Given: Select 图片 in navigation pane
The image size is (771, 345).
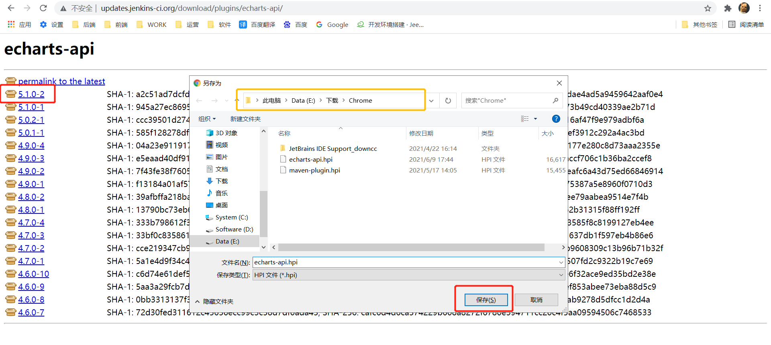Looking at the screenshot, I should [x=217, y=157].
